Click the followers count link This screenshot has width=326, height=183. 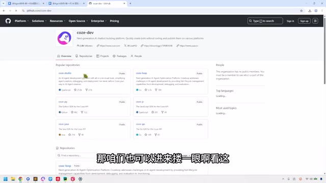(x=85, y=46)
